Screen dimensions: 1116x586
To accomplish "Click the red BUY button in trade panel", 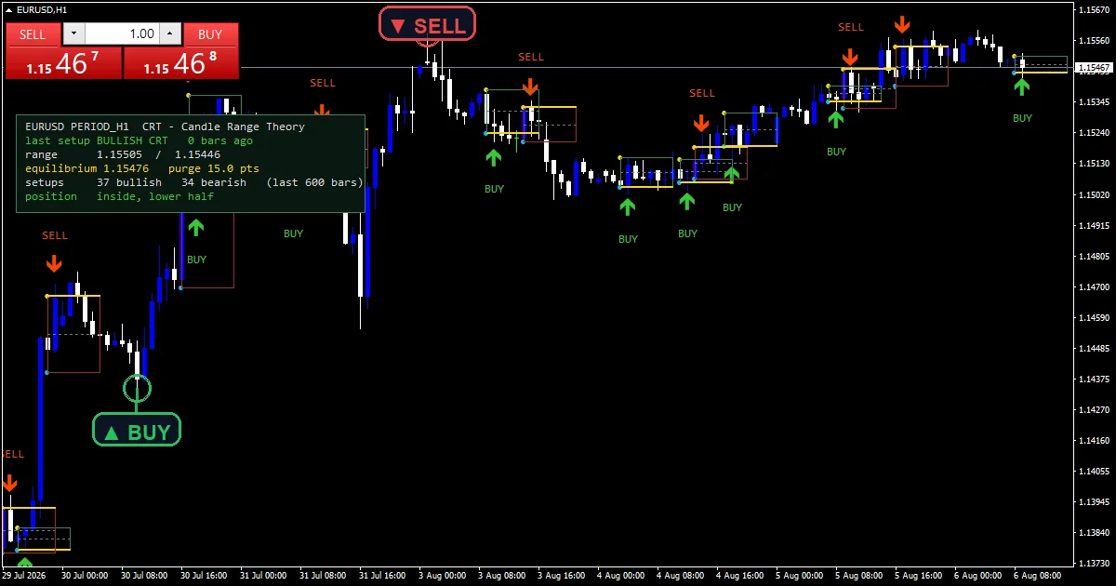I will point(210,34).
